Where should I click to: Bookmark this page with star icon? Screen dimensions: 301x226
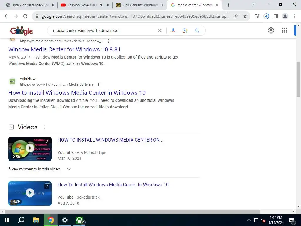click(x=245, y=16)
